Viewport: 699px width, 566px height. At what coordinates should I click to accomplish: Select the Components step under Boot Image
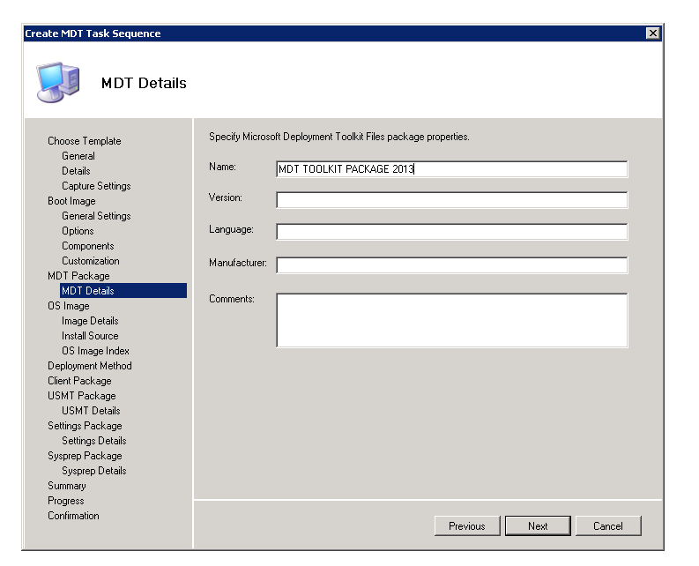coord(87,246)
